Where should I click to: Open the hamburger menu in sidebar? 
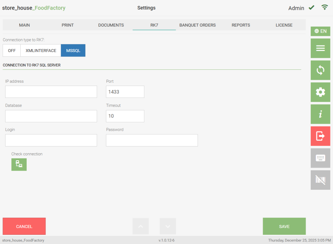320,48
